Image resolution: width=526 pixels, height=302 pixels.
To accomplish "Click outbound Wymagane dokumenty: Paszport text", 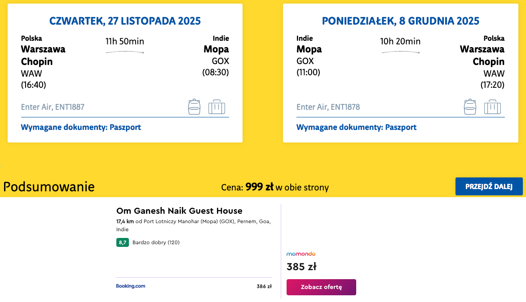I will (x=81, y=127).
